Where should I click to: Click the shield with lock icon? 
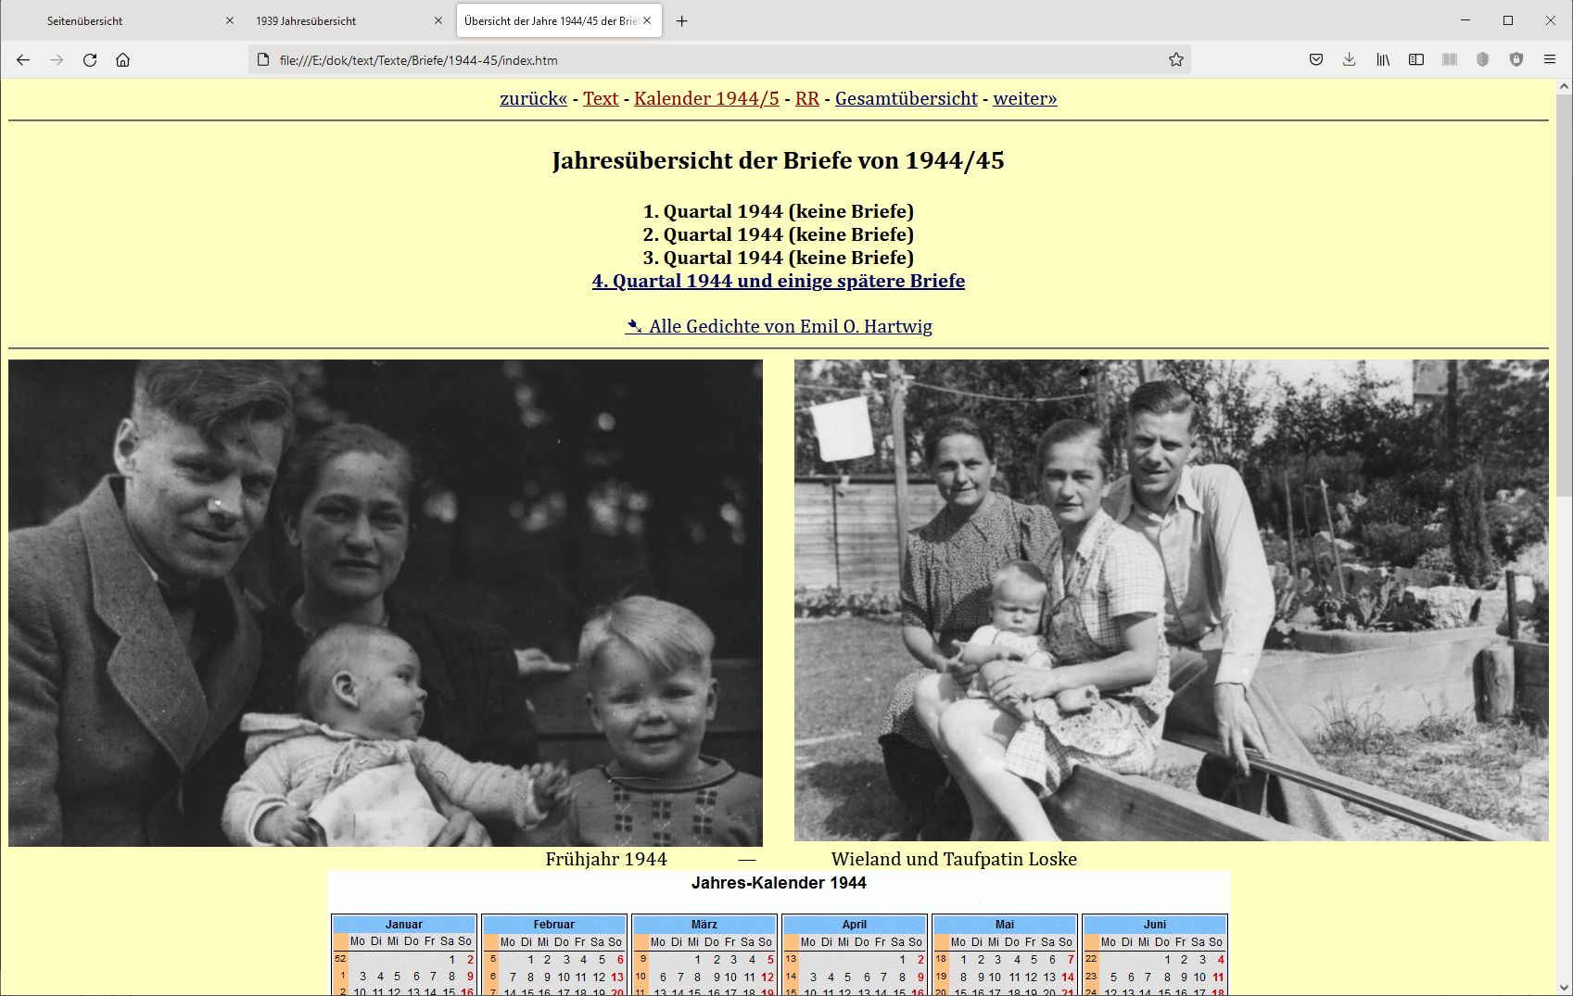pos(1516,60)
